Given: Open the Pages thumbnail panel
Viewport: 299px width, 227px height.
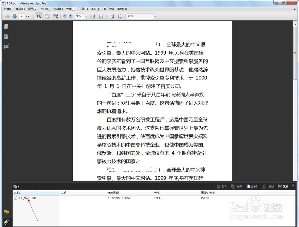Looking at the screenshot, I should pos(6,26).
